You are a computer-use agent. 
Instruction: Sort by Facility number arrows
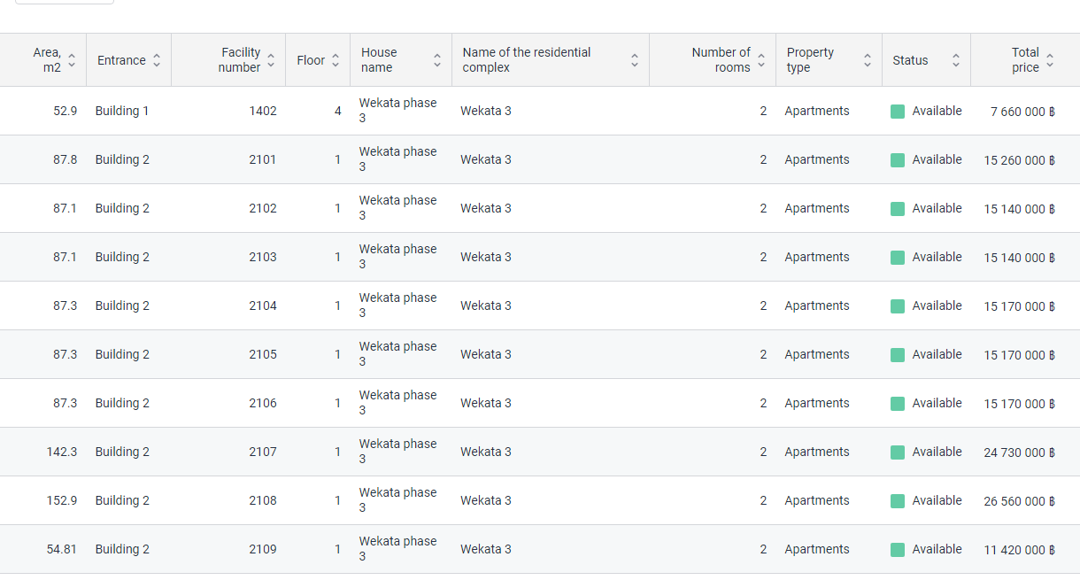[x=271, y=60]
